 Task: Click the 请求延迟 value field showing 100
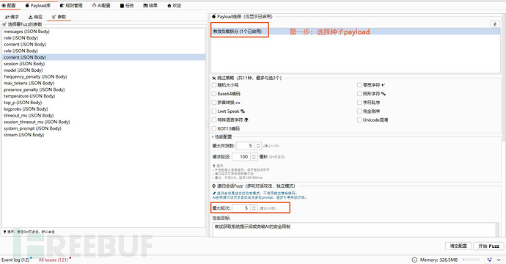click(x=241, y=156)
